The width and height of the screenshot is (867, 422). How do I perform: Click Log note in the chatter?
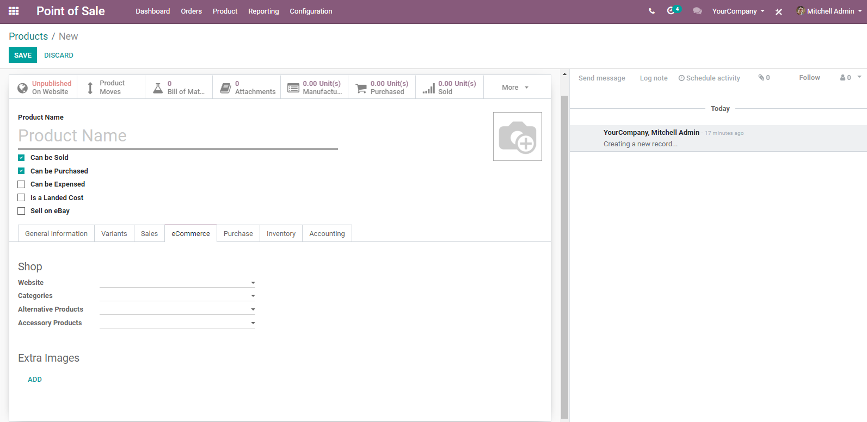click(654, 78)
